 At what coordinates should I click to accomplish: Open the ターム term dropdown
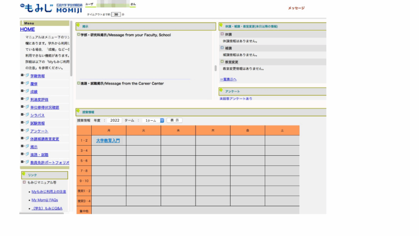point(154,120)
